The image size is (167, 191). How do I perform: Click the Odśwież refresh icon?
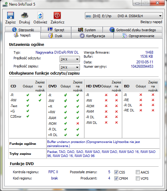[x=40, y=16]
